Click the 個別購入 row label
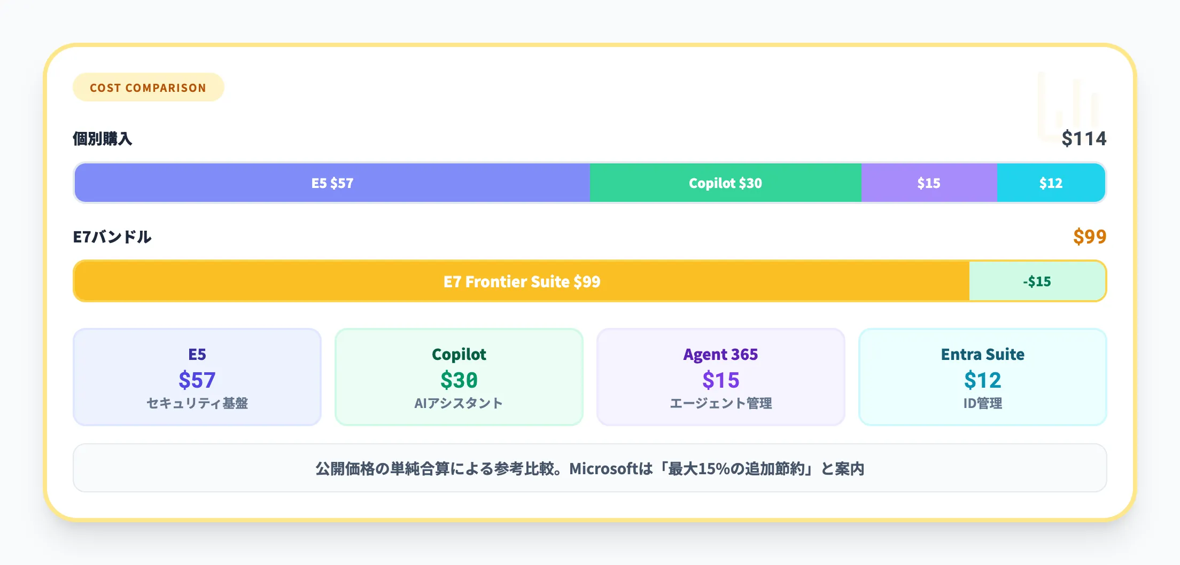1180x565 pixels. (x=103, y=139)
